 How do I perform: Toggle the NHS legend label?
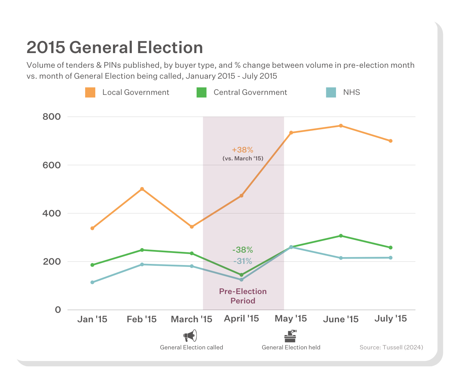[x=351, y=93]
